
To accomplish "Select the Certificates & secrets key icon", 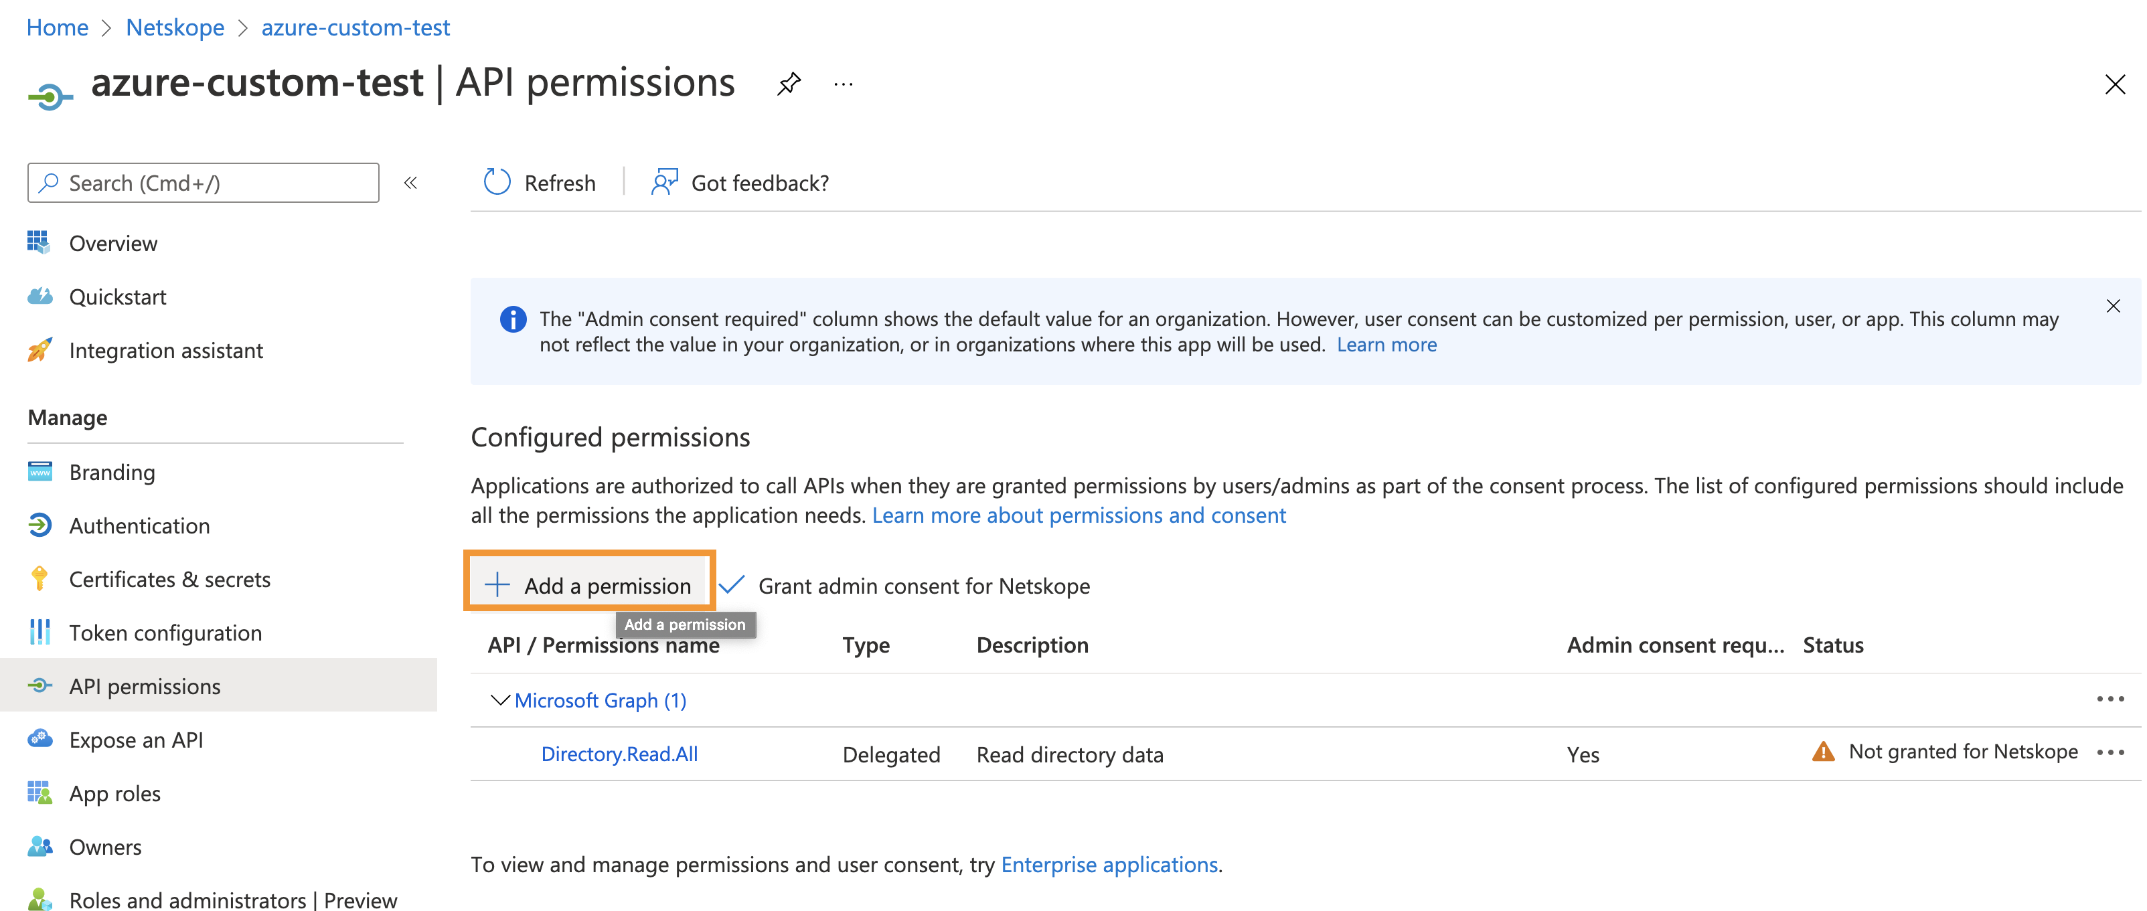I will click(39, 578).
